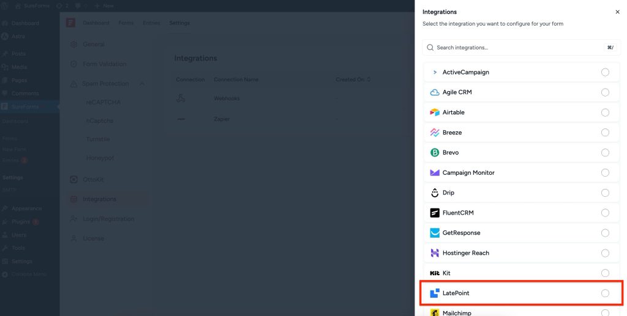Click the Zapier connection icon
Viewport: 627px width, 316px height.
click(x=181, y=119)
